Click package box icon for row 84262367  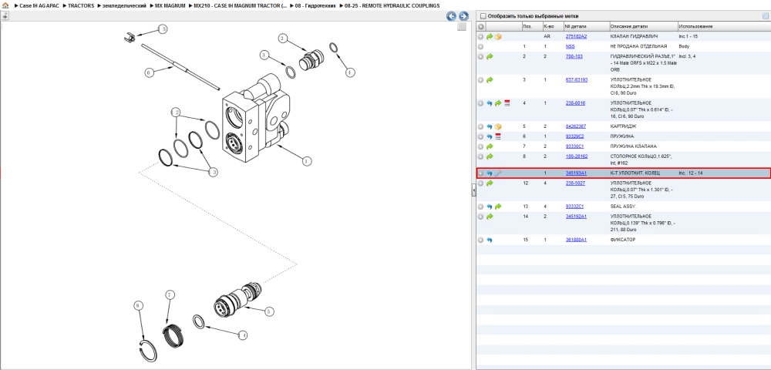(x=498, y=126)
